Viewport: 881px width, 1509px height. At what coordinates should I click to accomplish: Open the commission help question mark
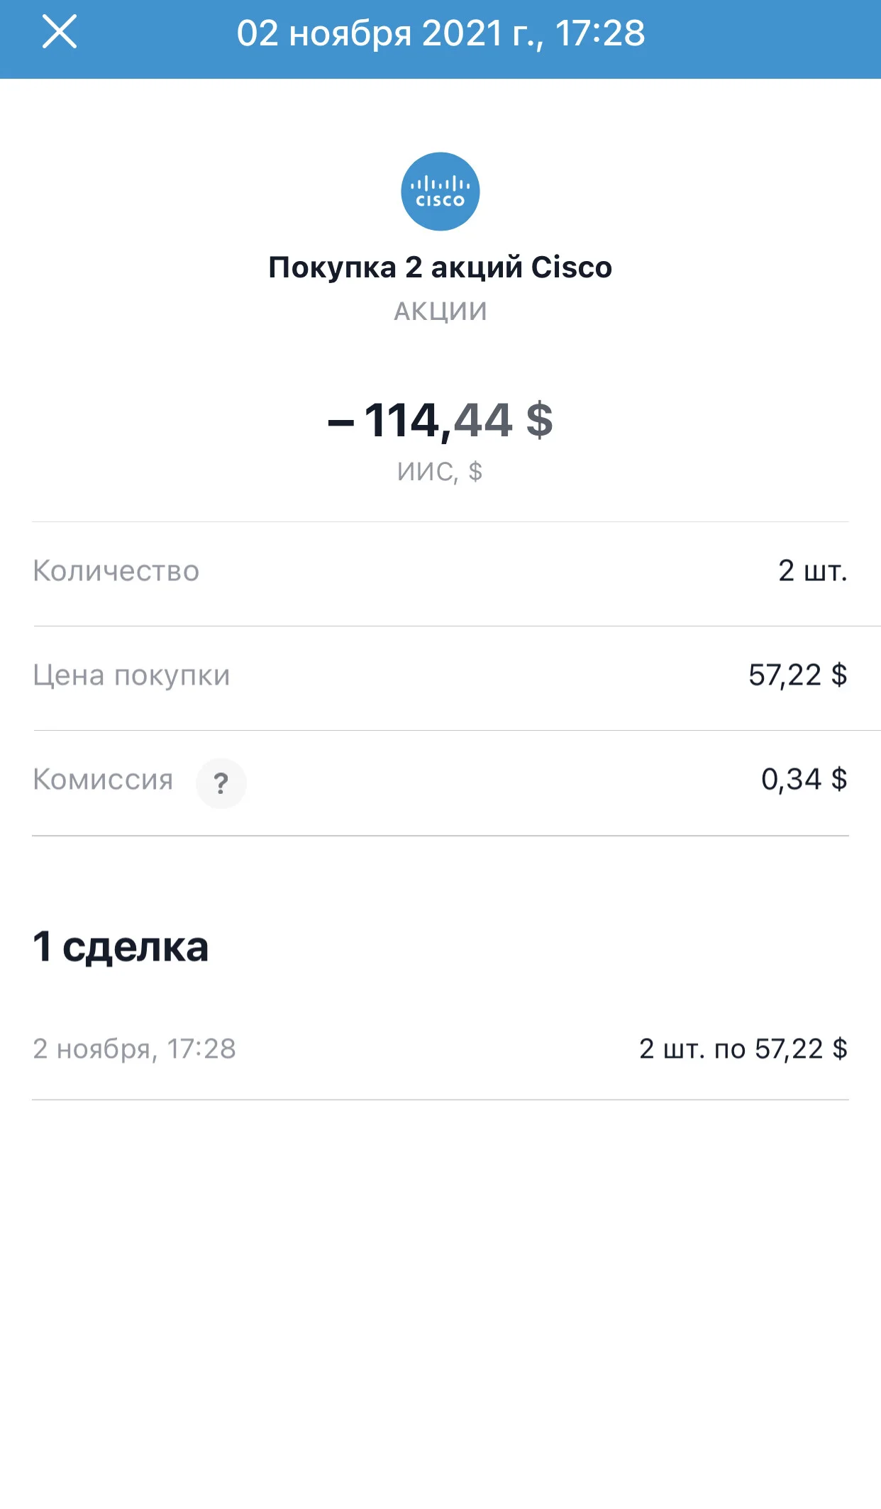pyautogui.click(x=221, y=783)
